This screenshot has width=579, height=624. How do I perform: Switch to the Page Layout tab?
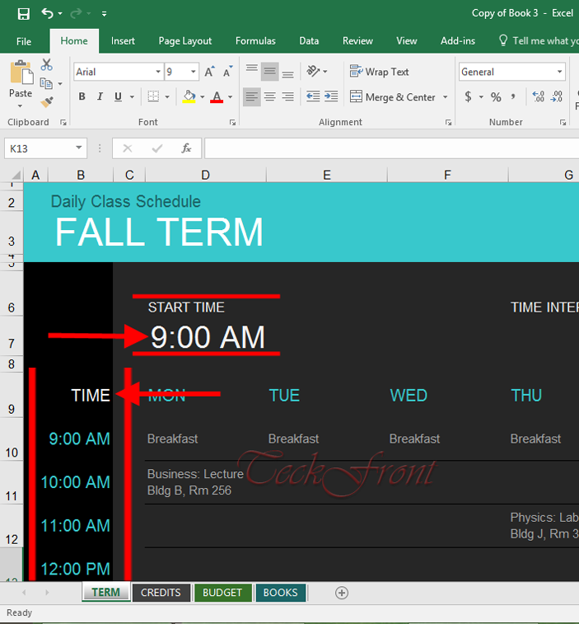click(185, 41)
